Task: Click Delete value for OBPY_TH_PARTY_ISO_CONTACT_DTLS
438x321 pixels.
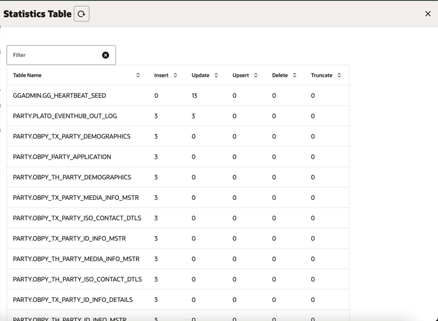Action: tap(274, 279)
